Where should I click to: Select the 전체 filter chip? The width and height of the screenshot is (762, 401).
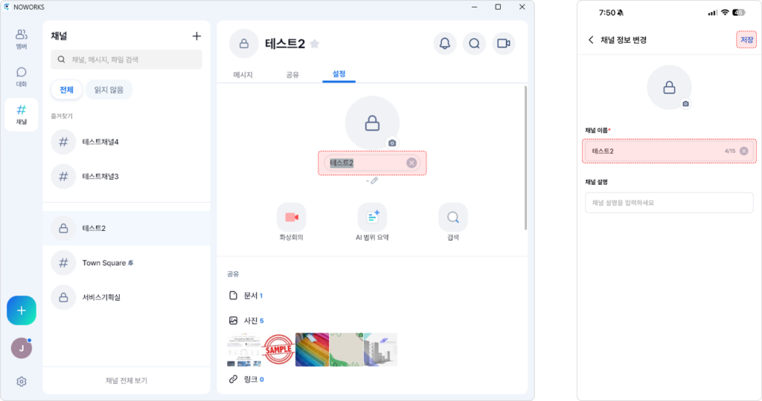pos(66,90)
